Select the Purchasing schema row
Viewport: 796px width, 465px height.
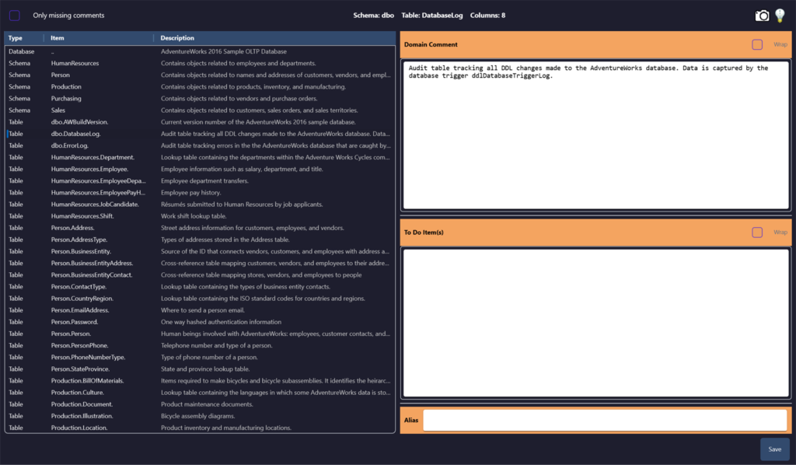click(x=200, y=99)
